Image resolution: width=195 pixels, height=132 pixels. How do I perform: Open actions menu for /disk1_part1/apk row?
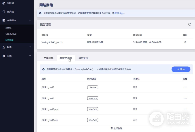185,109
